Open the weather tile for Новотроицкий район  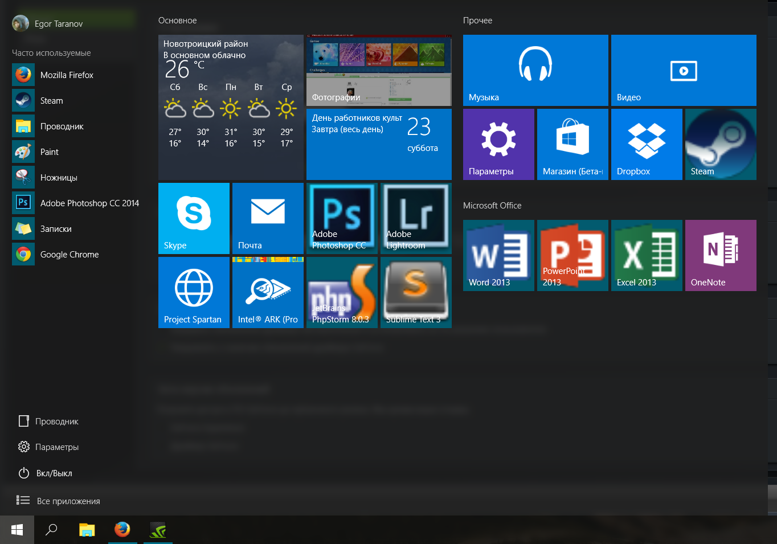click(x=231, y=107)
